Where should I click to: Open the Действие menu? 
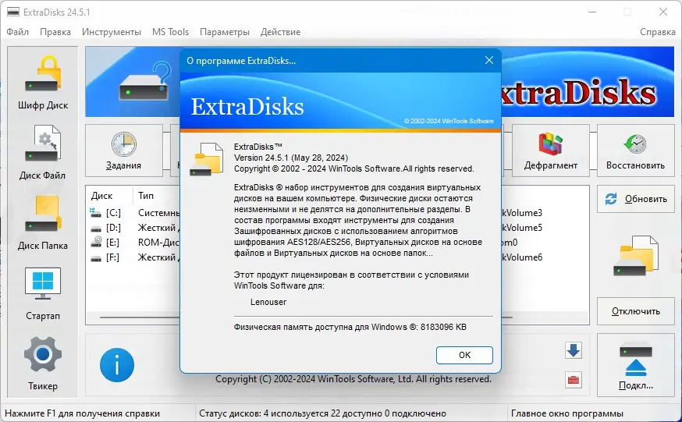(x=281, y=32)
